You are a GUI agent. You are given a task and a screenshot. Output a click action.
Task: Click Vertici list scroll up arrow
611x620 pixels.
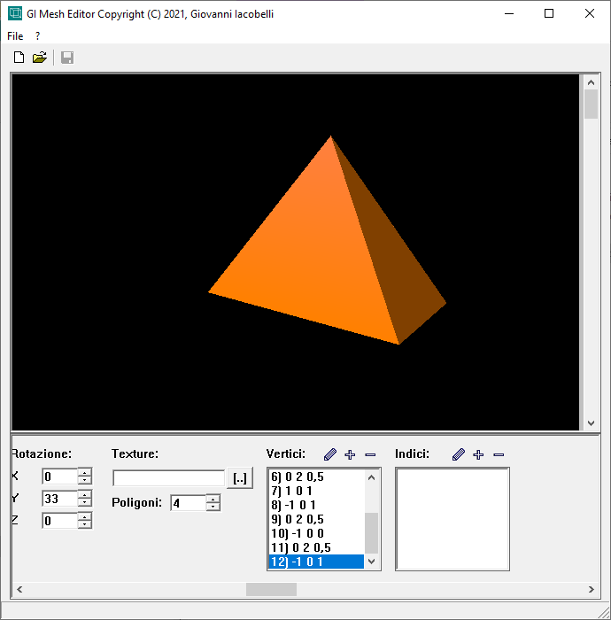coord(371,477)
